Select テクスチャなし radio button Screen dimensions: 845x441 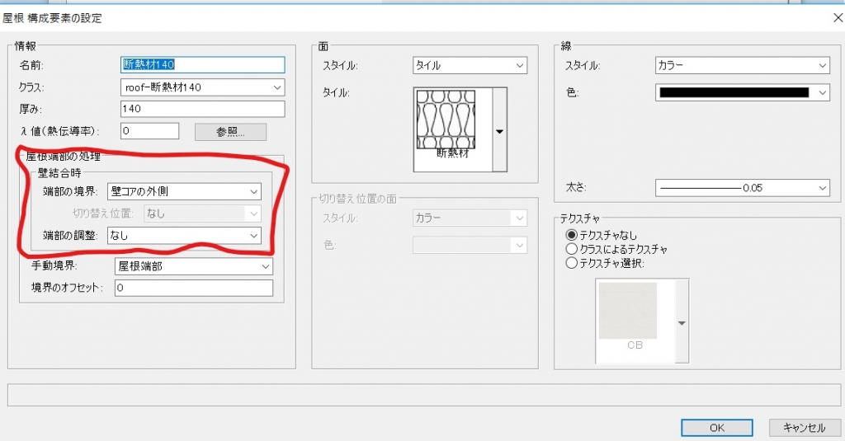click(x=571, y=235)
